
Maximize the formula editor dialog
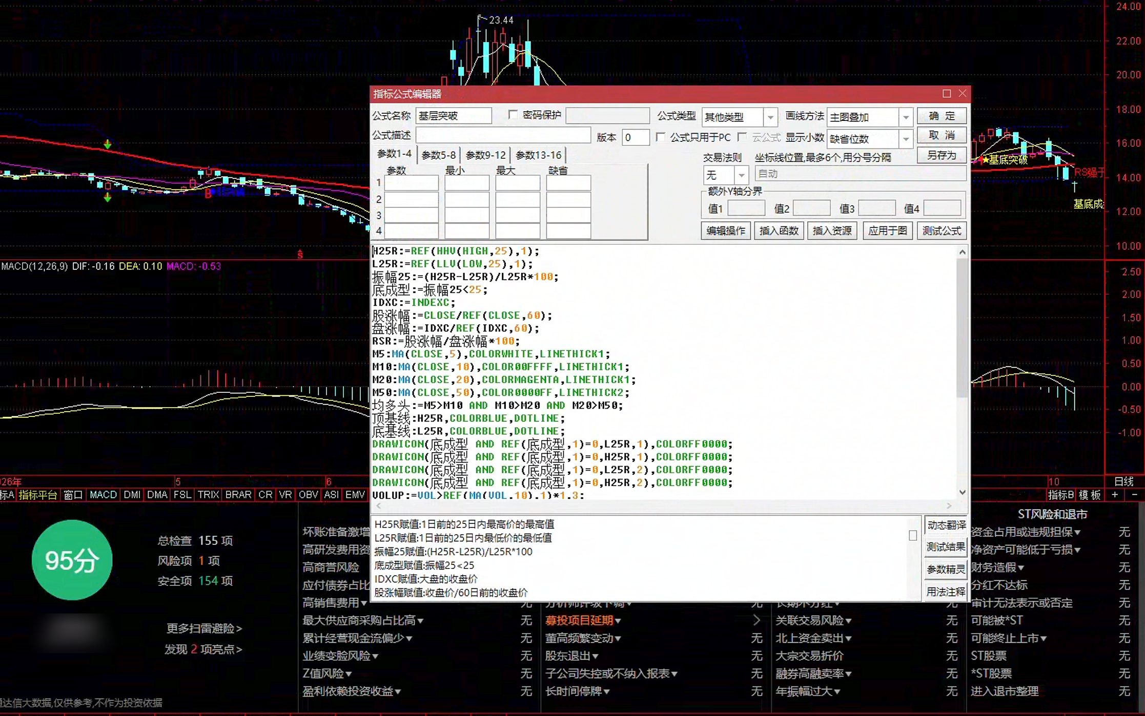pos(947,93)
